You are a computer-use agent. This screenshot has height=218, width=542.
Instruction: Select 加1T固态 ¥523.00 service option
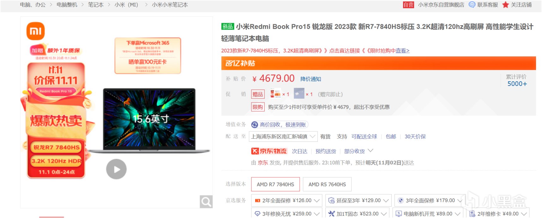[x=358, y=214]
